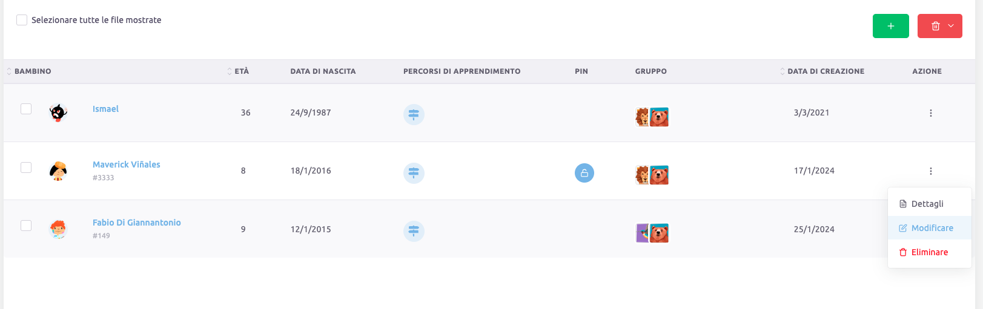Check the Fabio Di Giannantonio row checkbox
The image size is (983, 309).
[x=26, y=226]
